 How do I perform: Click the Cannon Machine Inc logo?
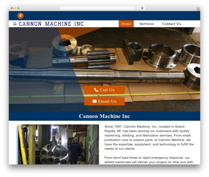pyautogui.click(x=48, y=24)
